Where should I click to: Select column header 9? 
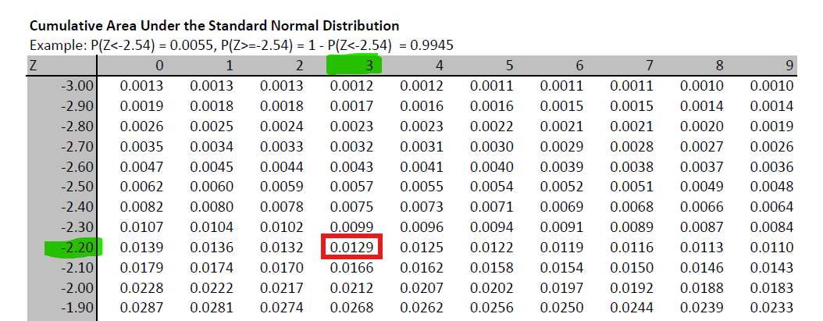(789, 66)
